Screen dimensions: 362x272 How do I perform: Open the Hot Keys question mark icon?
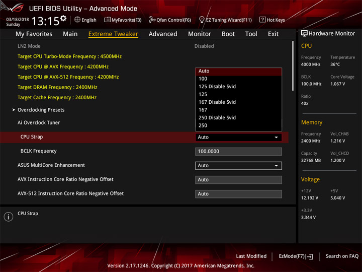coord(262,20)
